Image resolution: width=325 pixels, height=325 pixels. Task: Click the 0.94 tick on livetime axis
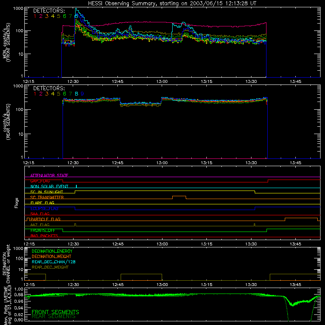(18, 308)
